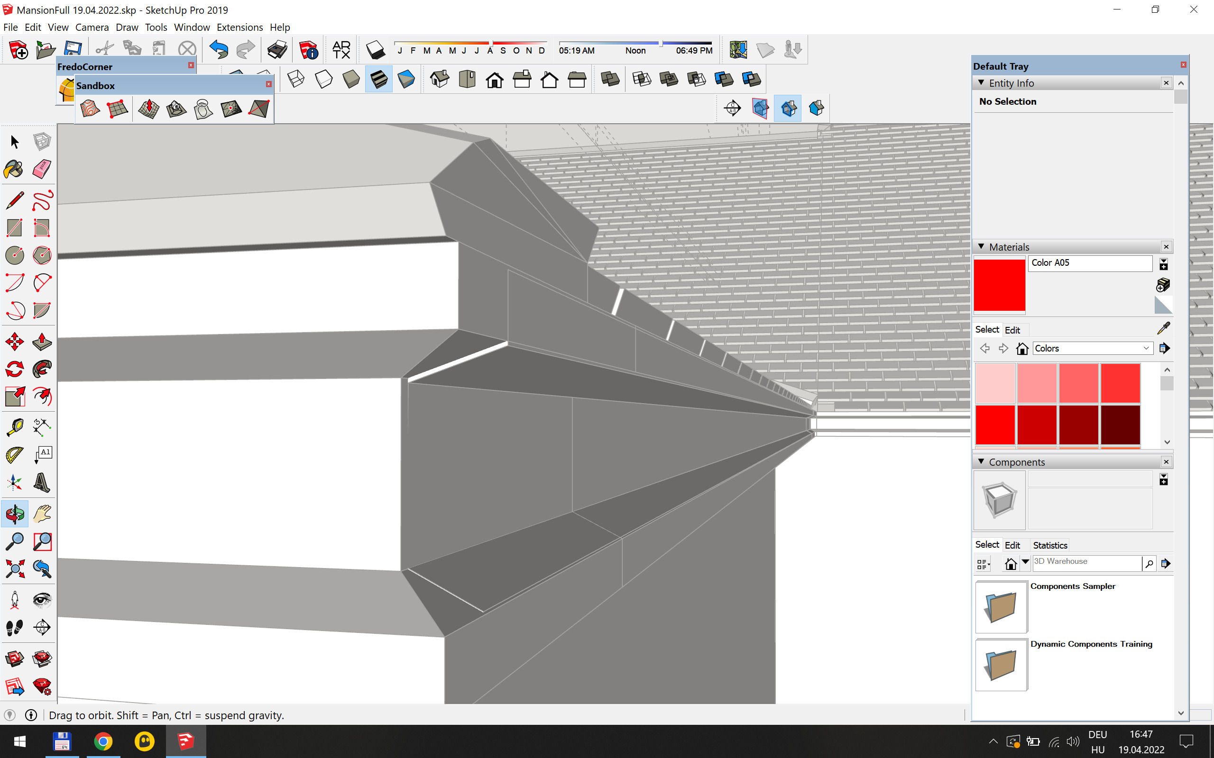Activate the Tape Measure tool
Viewport: 1214px width, 758px height.
(14, 427)
